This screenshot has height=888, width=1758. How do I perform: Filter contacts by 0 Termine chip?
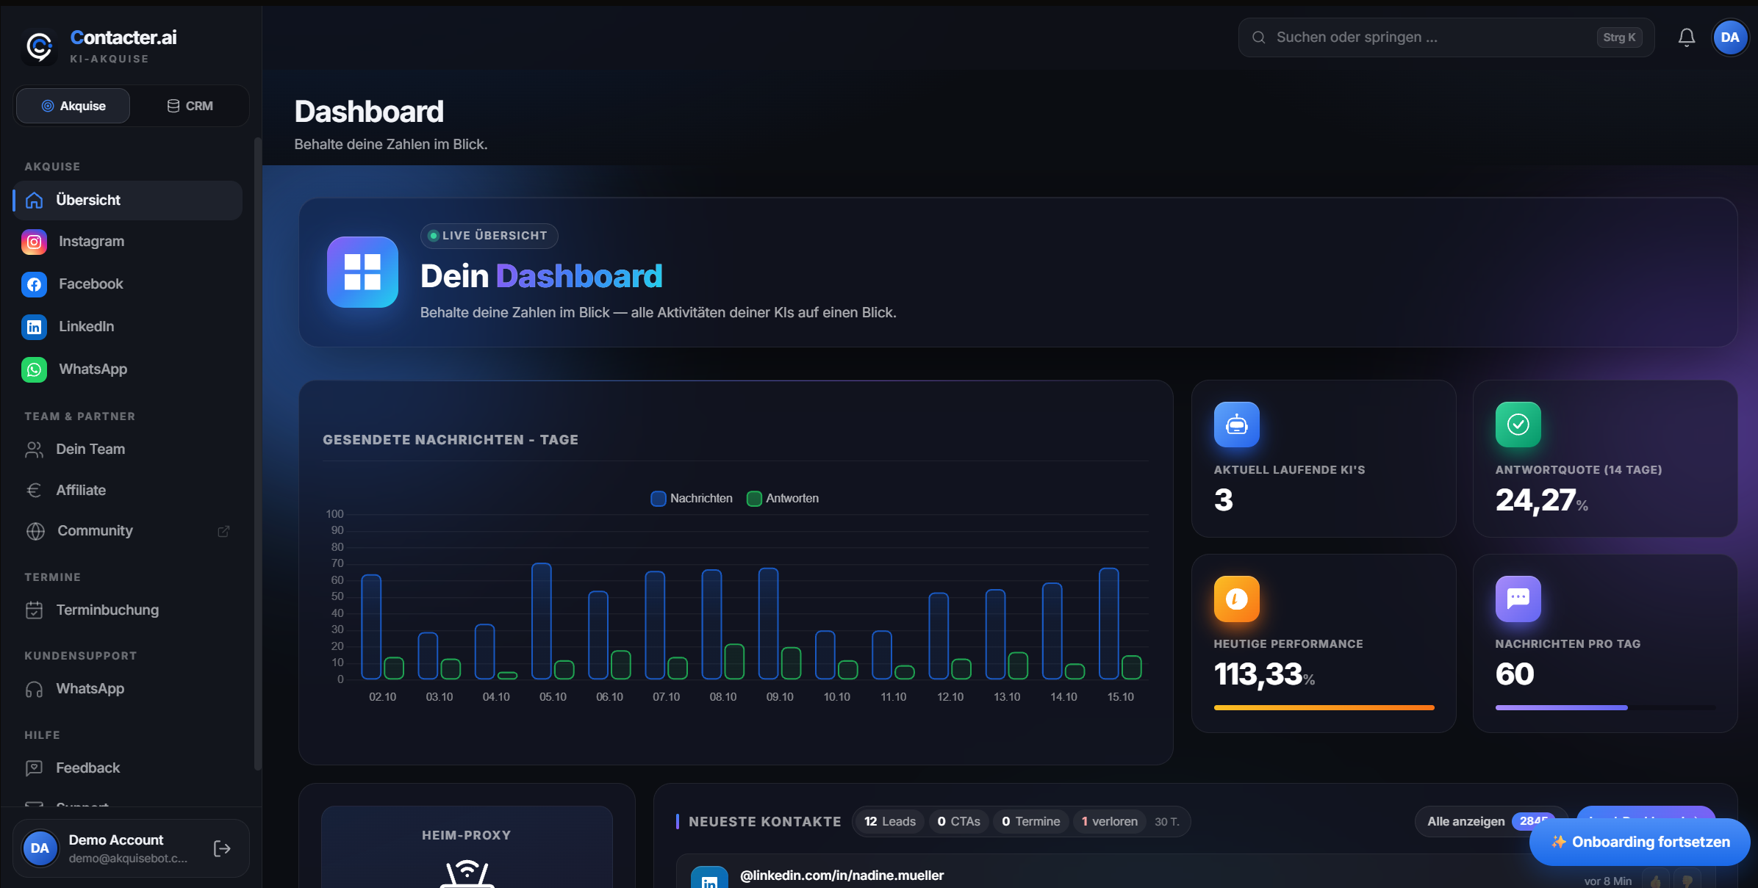coord(1030,821)
